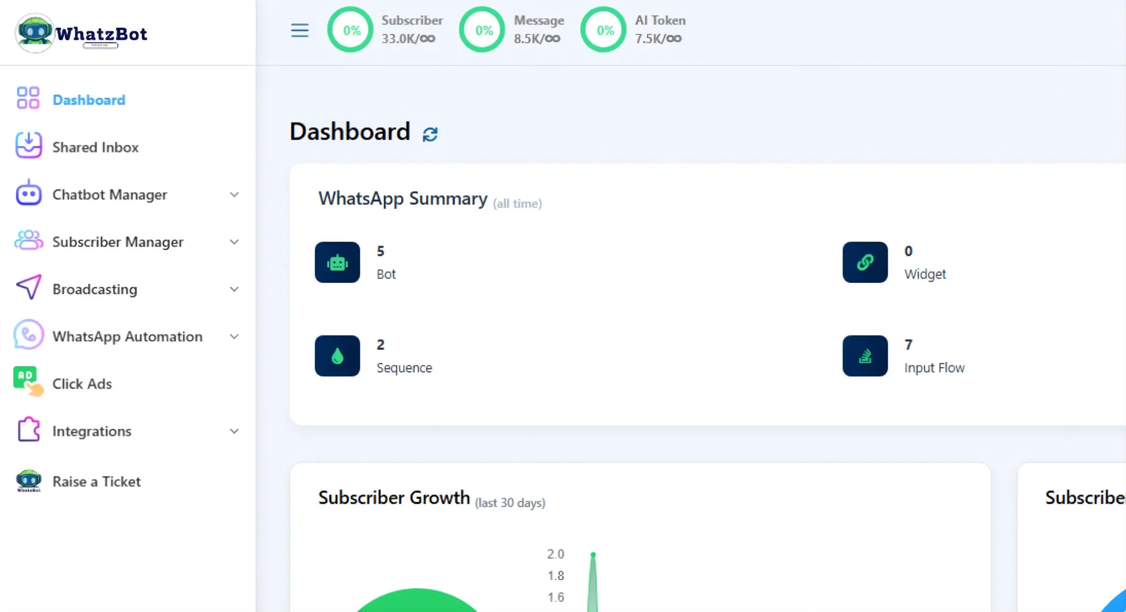Expand the Integrations submenu arrow
Viewport: 1126px width, 612px height.
click(234, 431)
